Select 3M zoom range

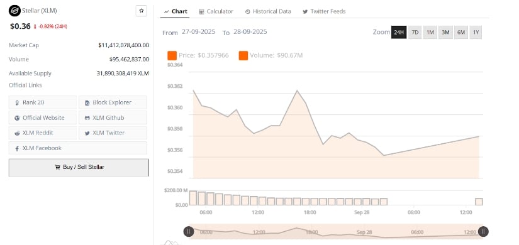445,33
